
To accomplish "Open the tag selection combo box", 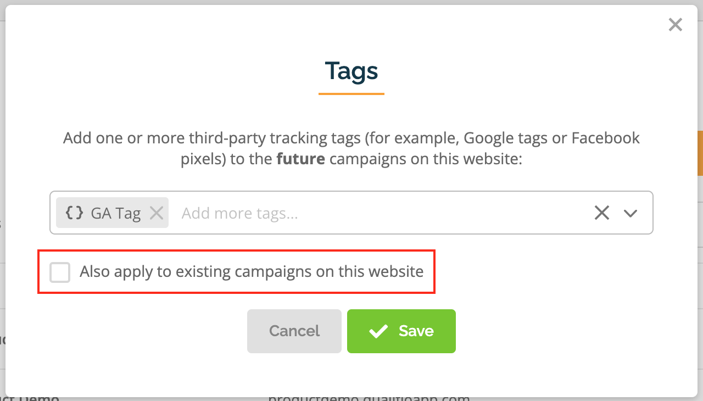I will tap(351, 213).
